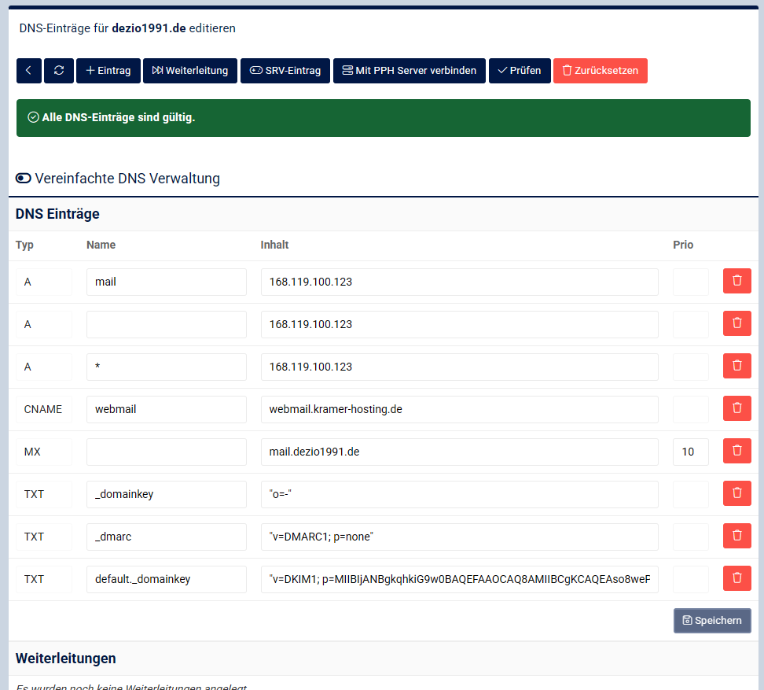Edit the MX priority field showing 10
The image size is (764, 690).
(x=690, y=452)
